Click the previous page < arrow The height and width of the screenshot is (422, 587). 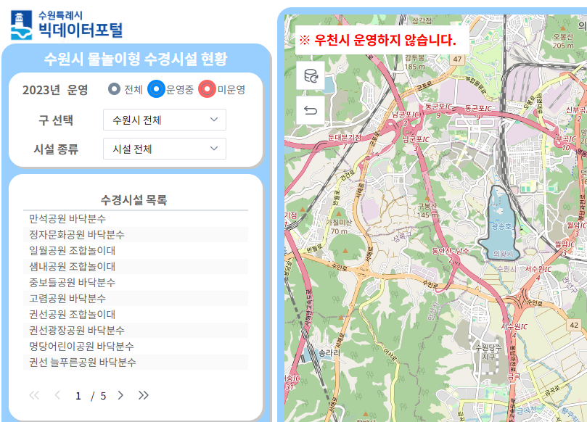pos(57,396)
